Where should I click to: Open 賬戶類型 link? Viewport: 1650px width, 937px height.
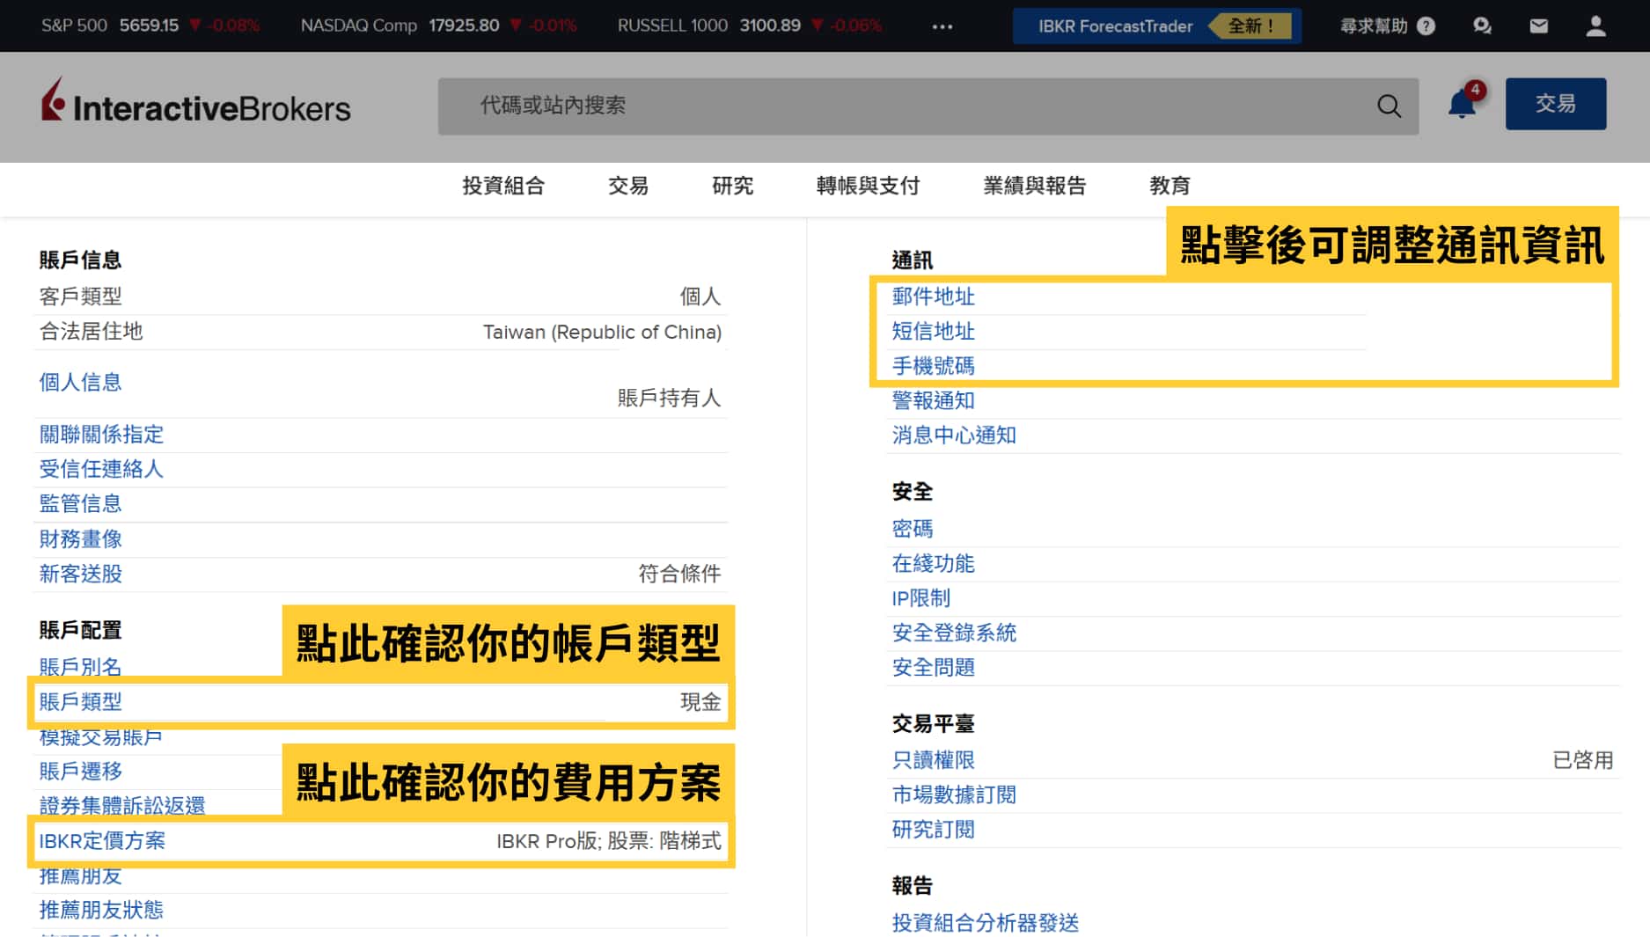80,702
